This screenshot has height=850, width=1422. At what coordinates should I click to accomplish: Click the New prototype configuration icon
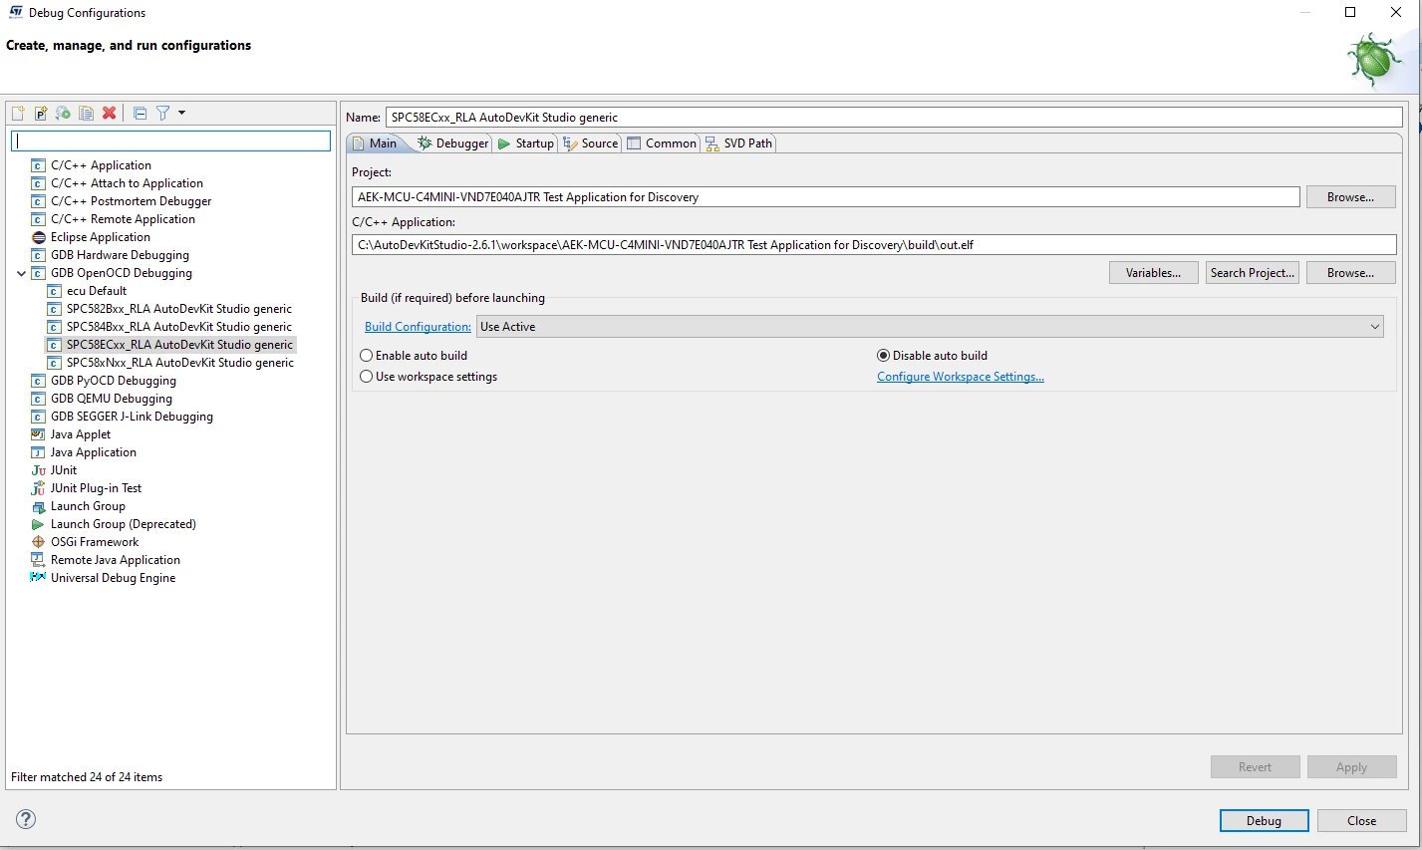point(41,114)
